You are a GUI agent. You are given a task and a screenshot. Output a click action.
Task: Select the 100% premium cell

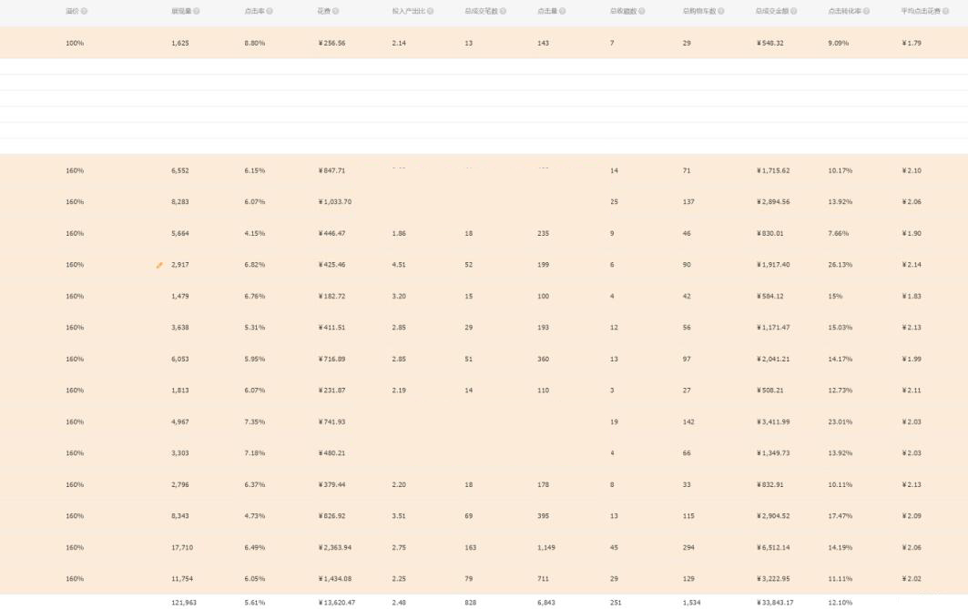(x=75, y=43)
